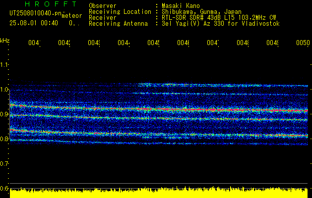312x198 pixels.
Task: Click the 1.1 kHz axis label
Action: coord(4,65)
